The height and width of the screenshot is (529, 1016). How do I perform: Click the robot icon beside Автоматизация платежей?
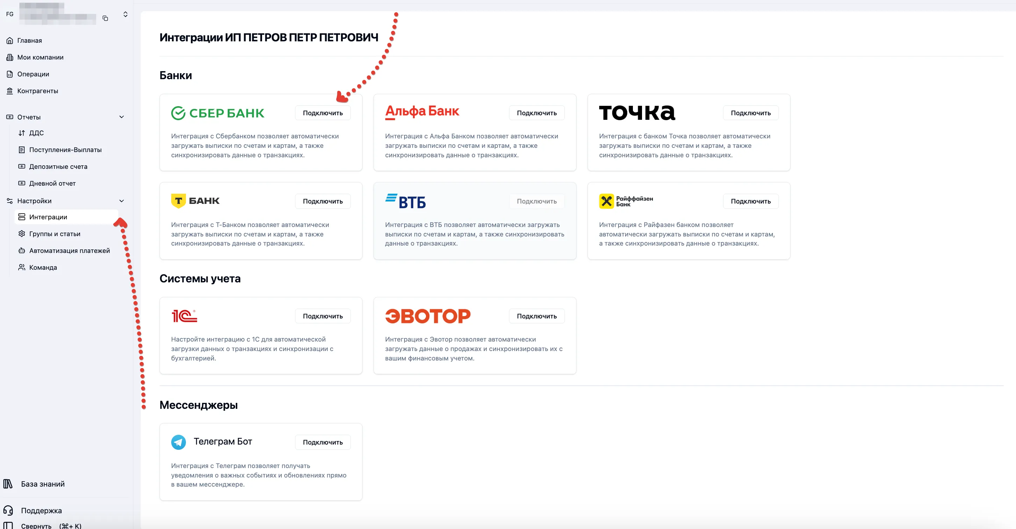tap(22, 250)
